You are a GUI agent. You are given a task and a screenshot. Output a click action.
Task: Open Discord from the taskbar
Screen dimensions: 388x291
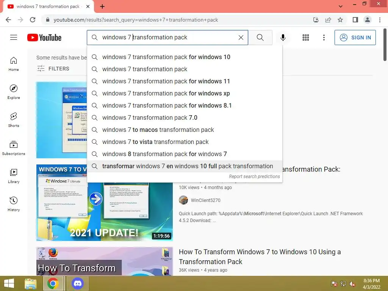[x=78, y=283]
